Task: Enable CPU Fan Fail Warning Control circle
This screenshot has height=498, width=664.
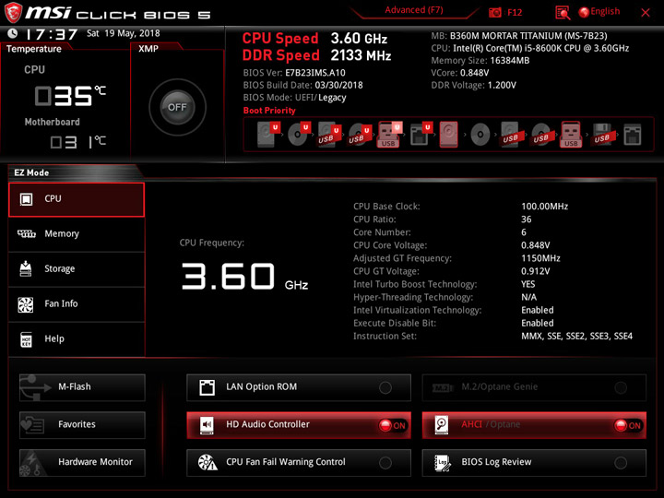Action: click(x=385, y=462)
